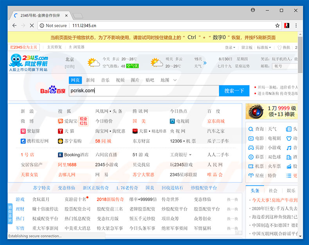This screenshot has width=309, height=245.
Task: Click the page vertical scrollbar thumb
Action: 300,55
